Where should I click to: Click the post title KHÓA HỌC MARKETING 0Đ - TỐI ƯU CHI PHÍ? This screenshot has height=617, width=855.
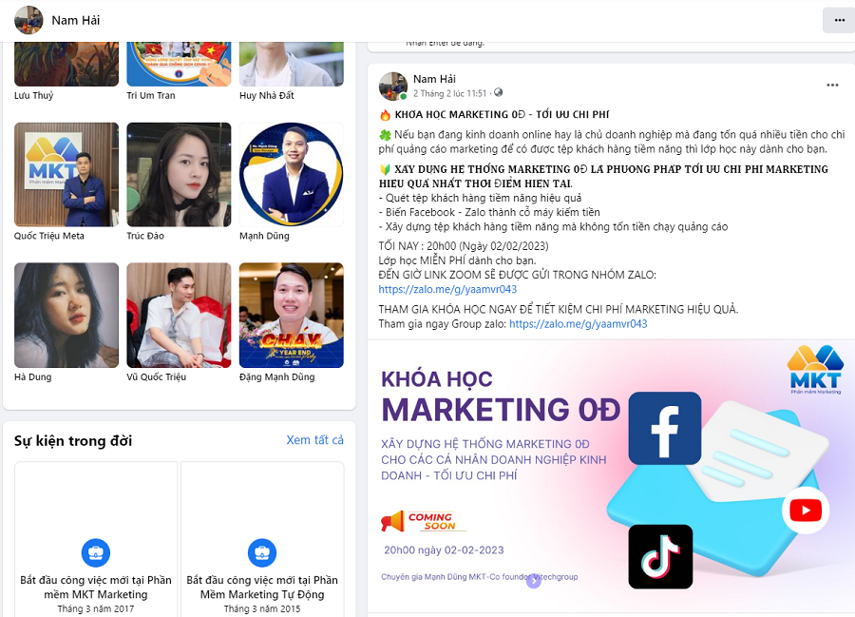pos(503,115)
